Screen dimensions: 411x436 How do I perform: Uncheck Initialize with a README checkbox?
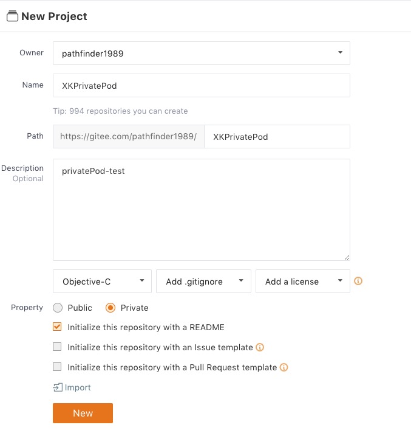pyautogui.click(x=58, y=327)
